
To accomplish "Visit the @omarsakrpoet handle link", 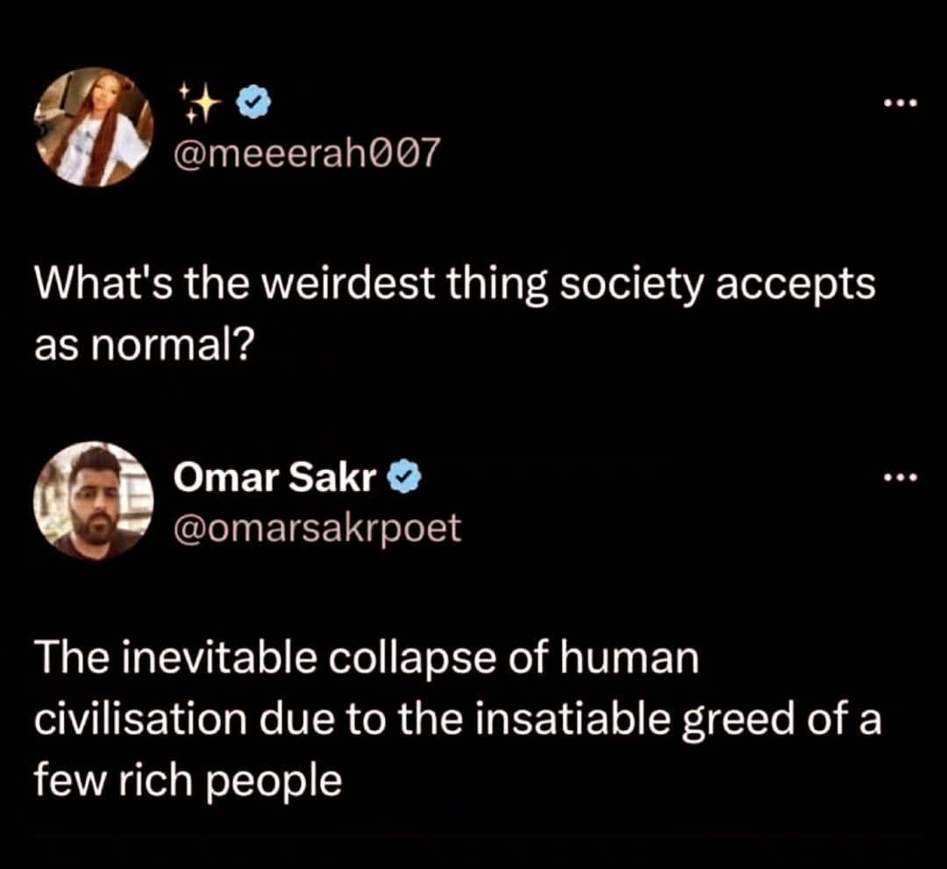I will 317,529.
